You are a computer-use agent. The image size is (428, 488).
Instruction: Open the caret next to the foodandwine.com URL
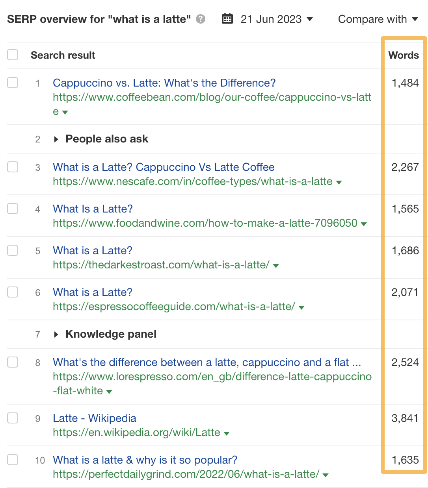coord(363,224)
